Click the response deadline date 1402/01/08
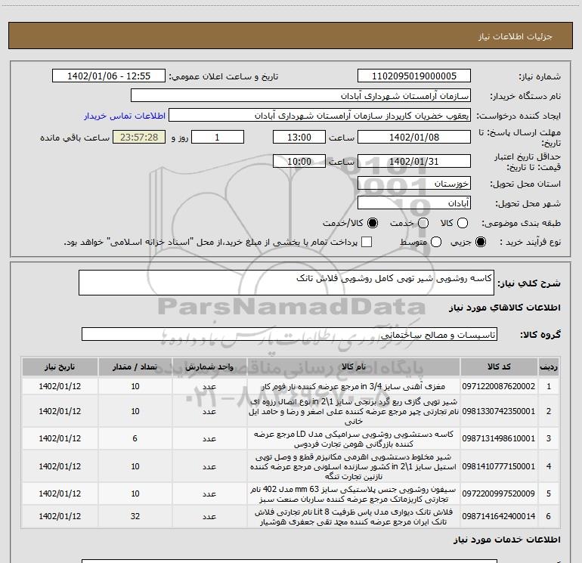 pos(414,137)
